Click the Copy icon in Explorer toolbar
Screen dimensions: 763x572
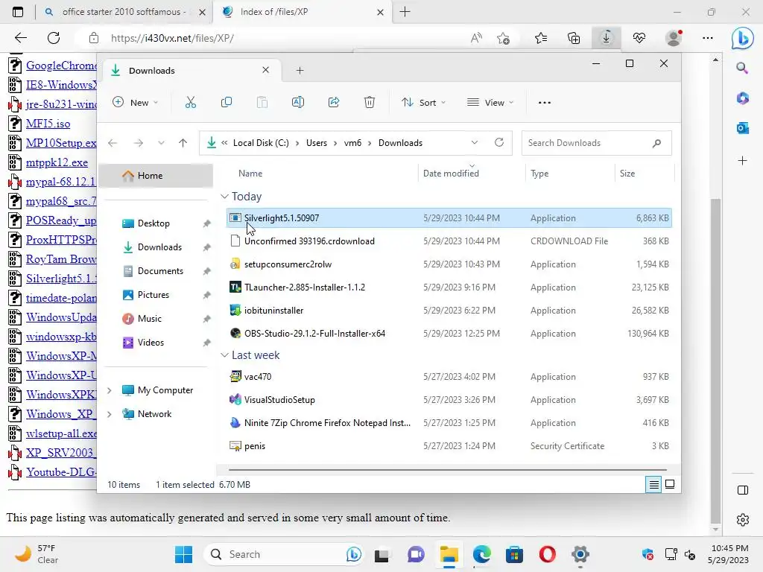[227, 102]
